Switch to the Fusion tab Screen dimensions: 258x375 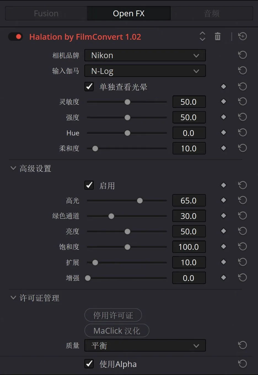pyautogui.click(x=46, y=14)
